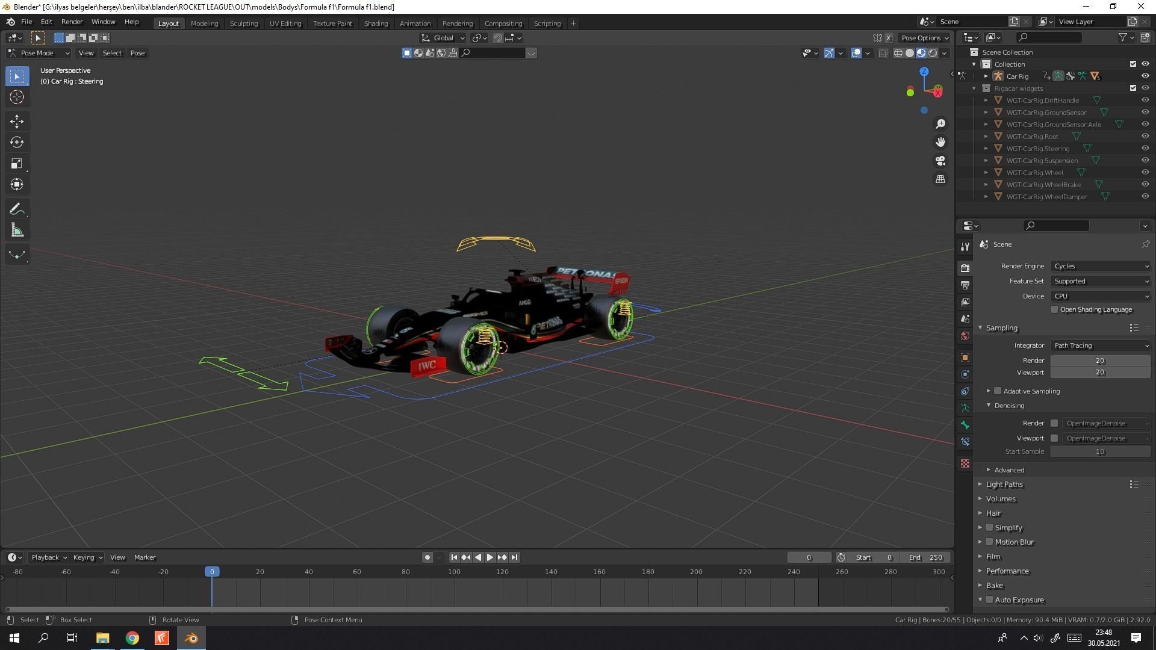
Task: Select the Scale tool
Action: click(17, 164)
